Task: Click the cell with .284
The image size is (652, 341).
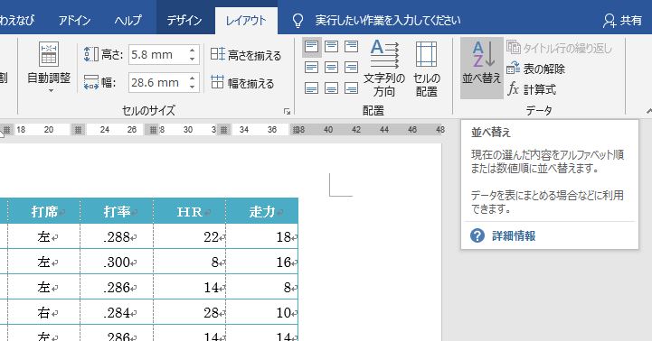Action: (x=117, y=312)
